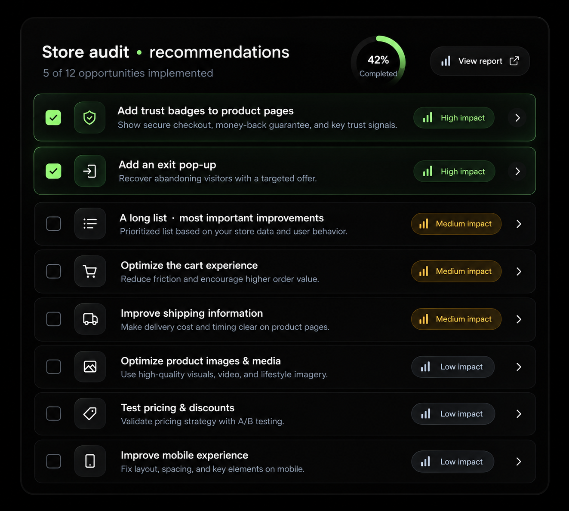The height and width of the screenshot is (511, 569).
Task: Open the exit pop-up row chevron
Action: (x=517, y=171)
